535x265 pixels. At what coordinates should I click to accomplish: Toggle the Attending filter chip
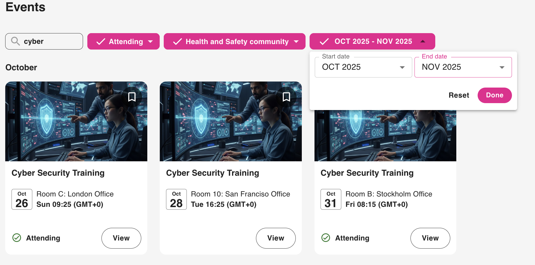pos(120,41)
